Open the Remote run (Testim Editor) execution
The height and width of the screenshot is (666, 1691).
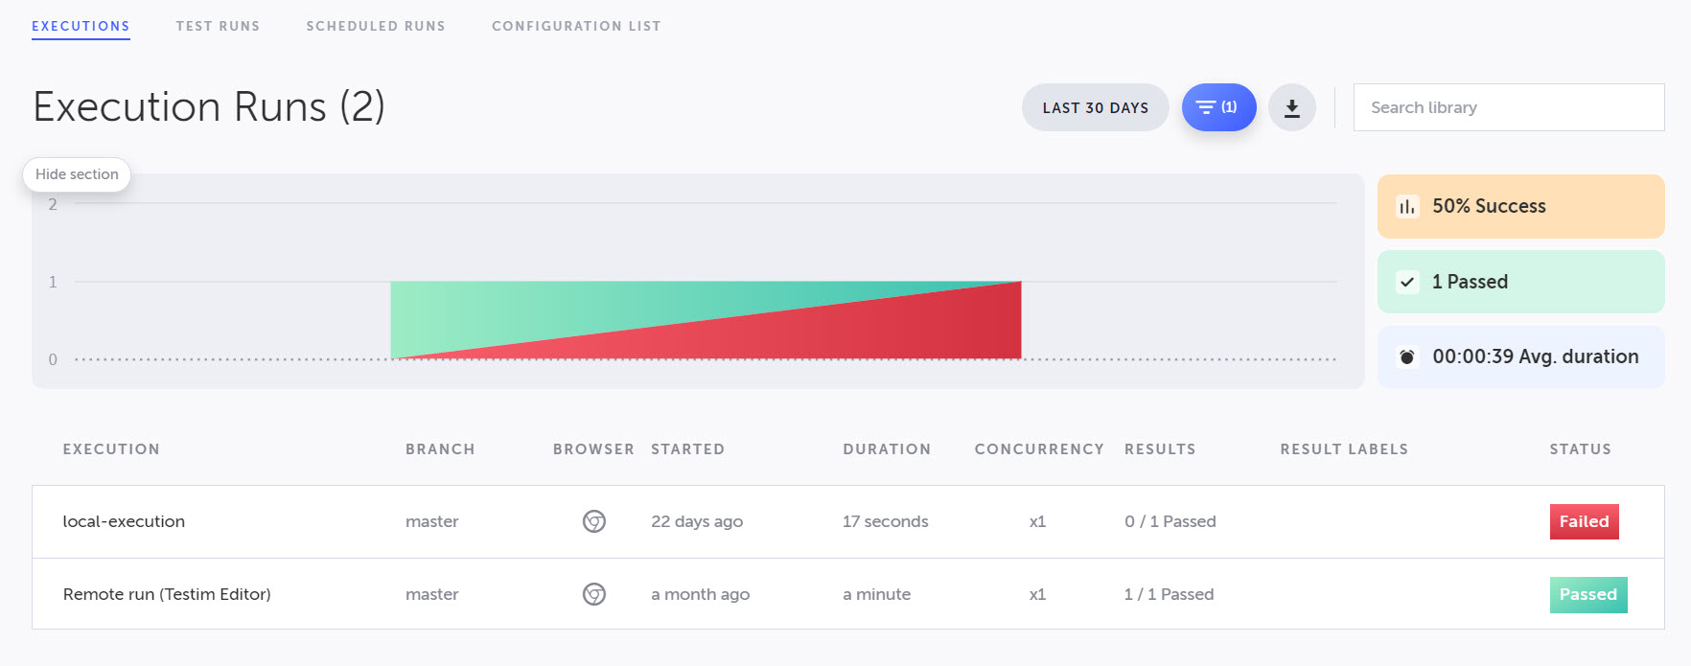click(x=167, y=594)
